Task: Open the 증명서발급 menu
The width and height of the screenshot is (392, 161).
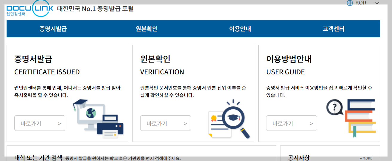Action: [53, 29]
